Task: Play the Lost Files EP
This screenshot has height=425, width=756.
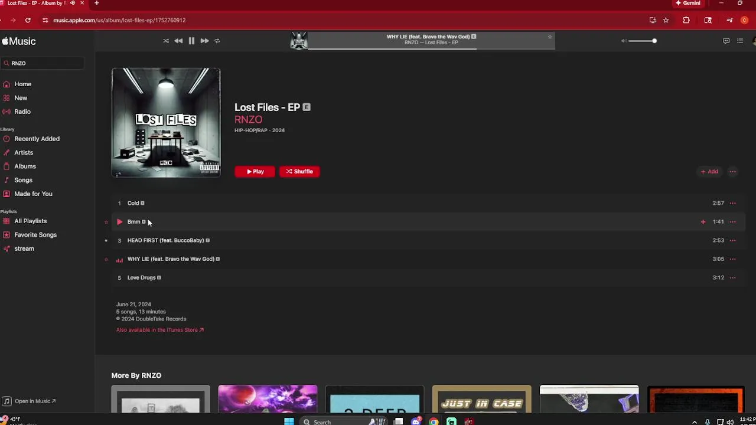Action: [x=255, y=171]
